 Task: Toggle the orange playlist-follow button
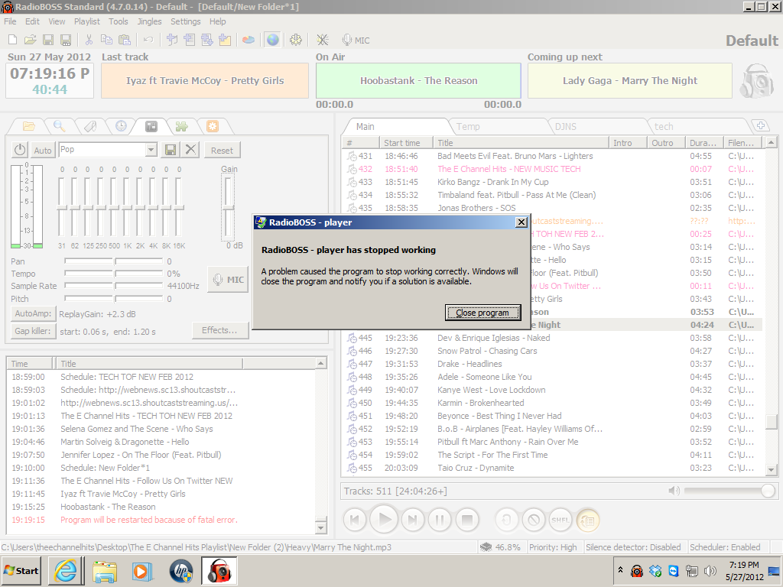coord(588,520)
